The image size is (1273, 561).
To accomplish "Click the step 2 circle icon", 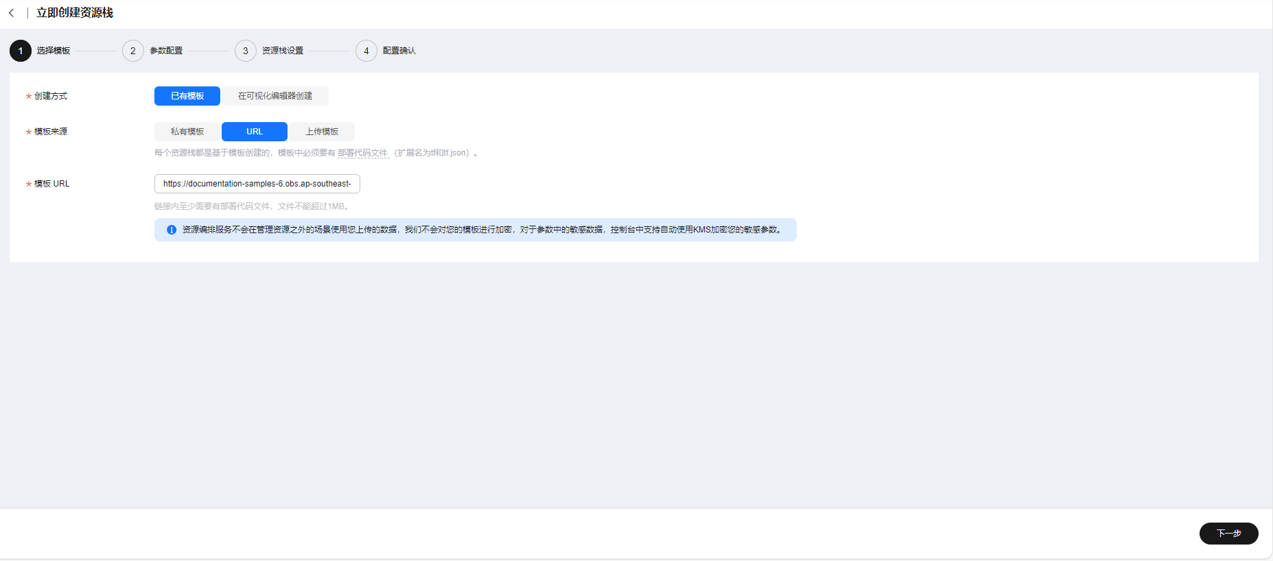I will 133,51.
